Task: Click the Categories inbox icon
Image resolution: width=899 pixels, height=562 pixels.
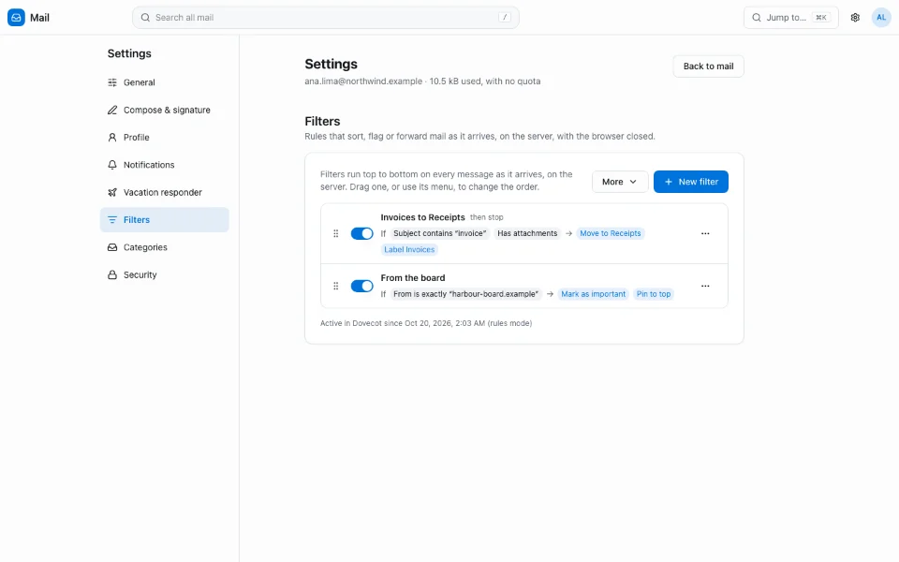Action: tap(112, 247)
